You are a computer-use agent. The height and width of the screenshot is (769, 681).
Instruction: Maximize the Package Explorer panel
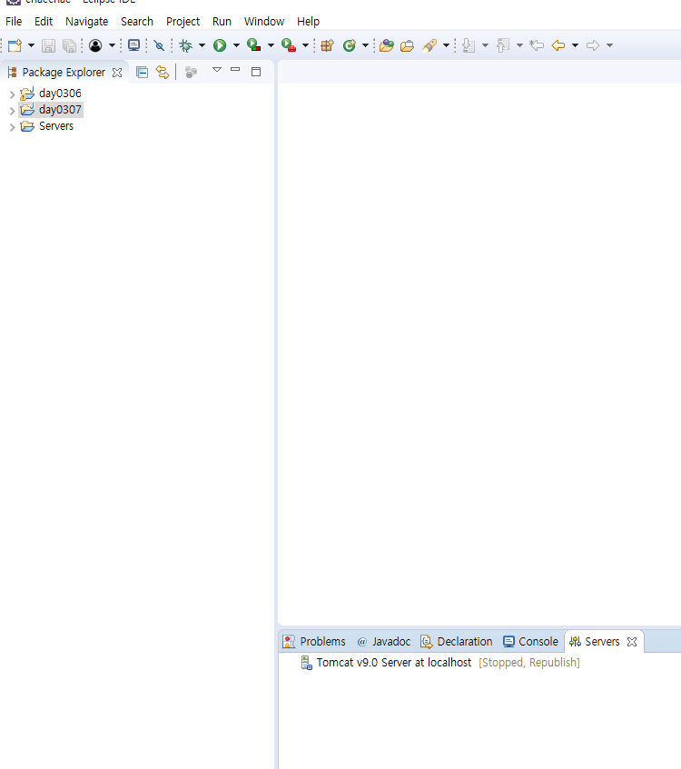(256, 72)
